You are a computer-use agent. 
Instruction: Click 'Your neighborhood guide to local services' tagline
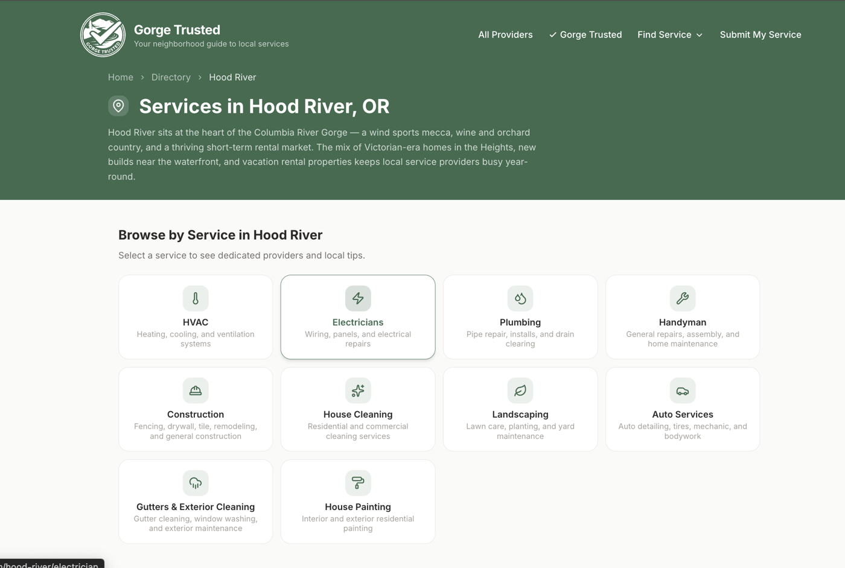[211, 44]
